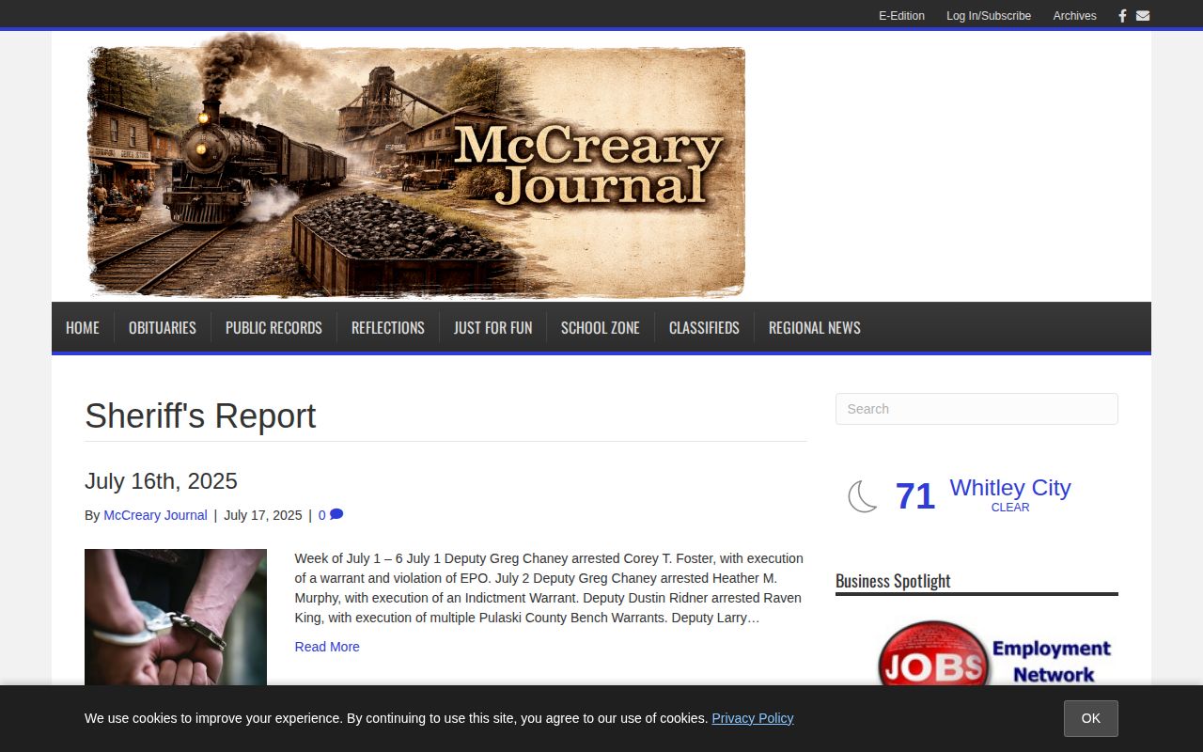Click the Business Spotlight heading
This screenshot has height=752, width=1203.
[893, 581]
